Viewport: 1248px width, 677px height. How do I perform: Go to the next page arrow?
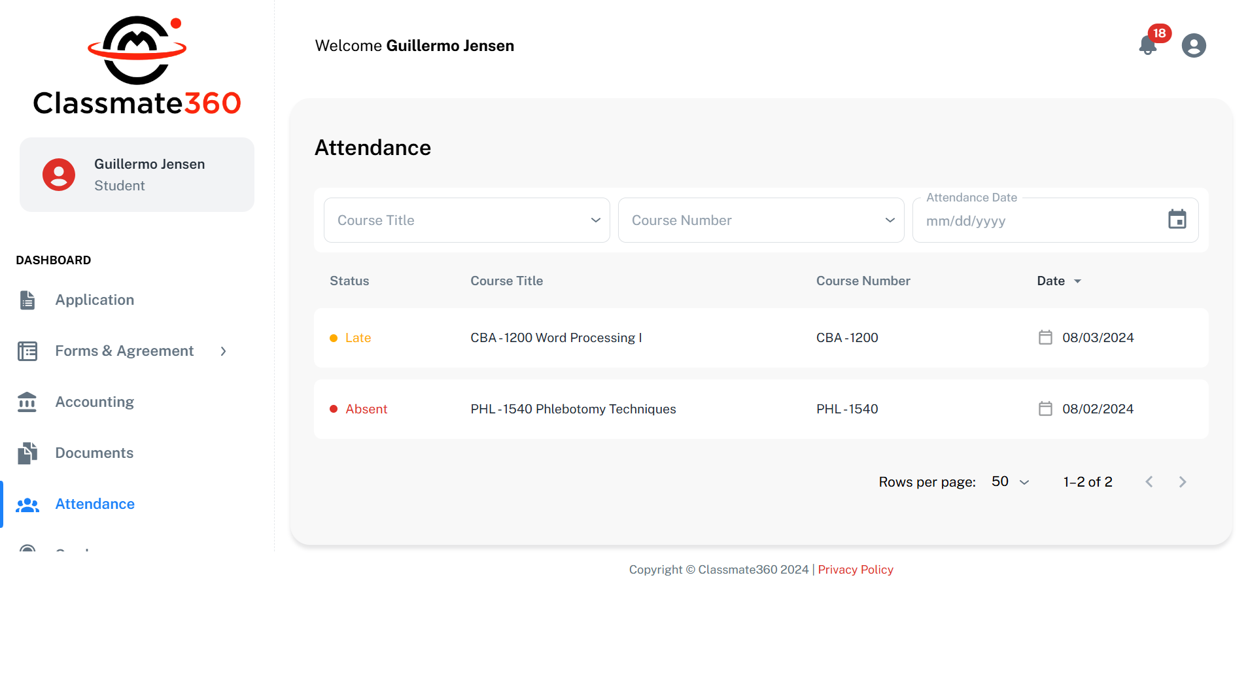(x=1182, y=482)
